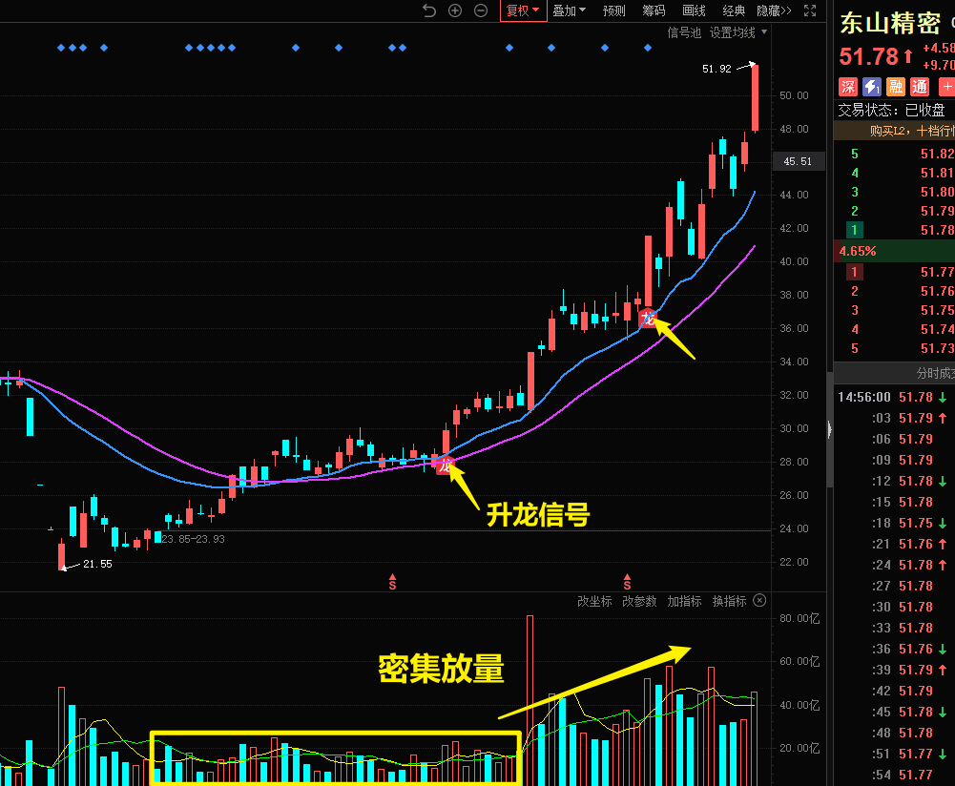The height and width of the screenshot is (786, 955).
Task: Zoom in with the plus circle icon
Action: [x=455, y=10]
